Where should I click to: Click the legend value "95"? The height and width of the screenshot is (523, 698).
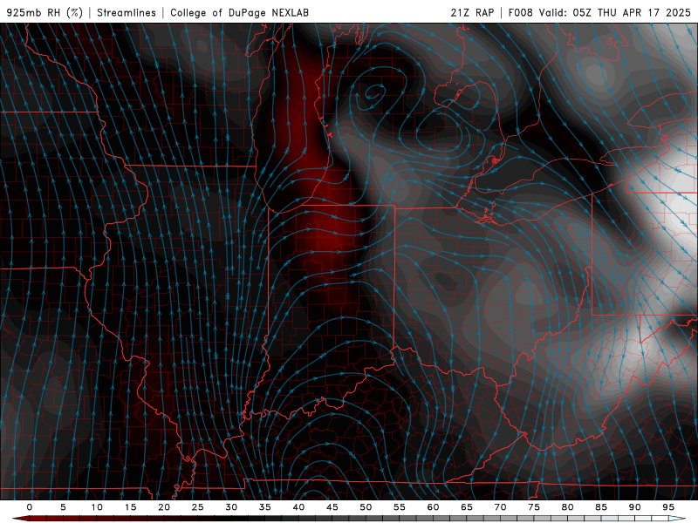coord(668,507)
